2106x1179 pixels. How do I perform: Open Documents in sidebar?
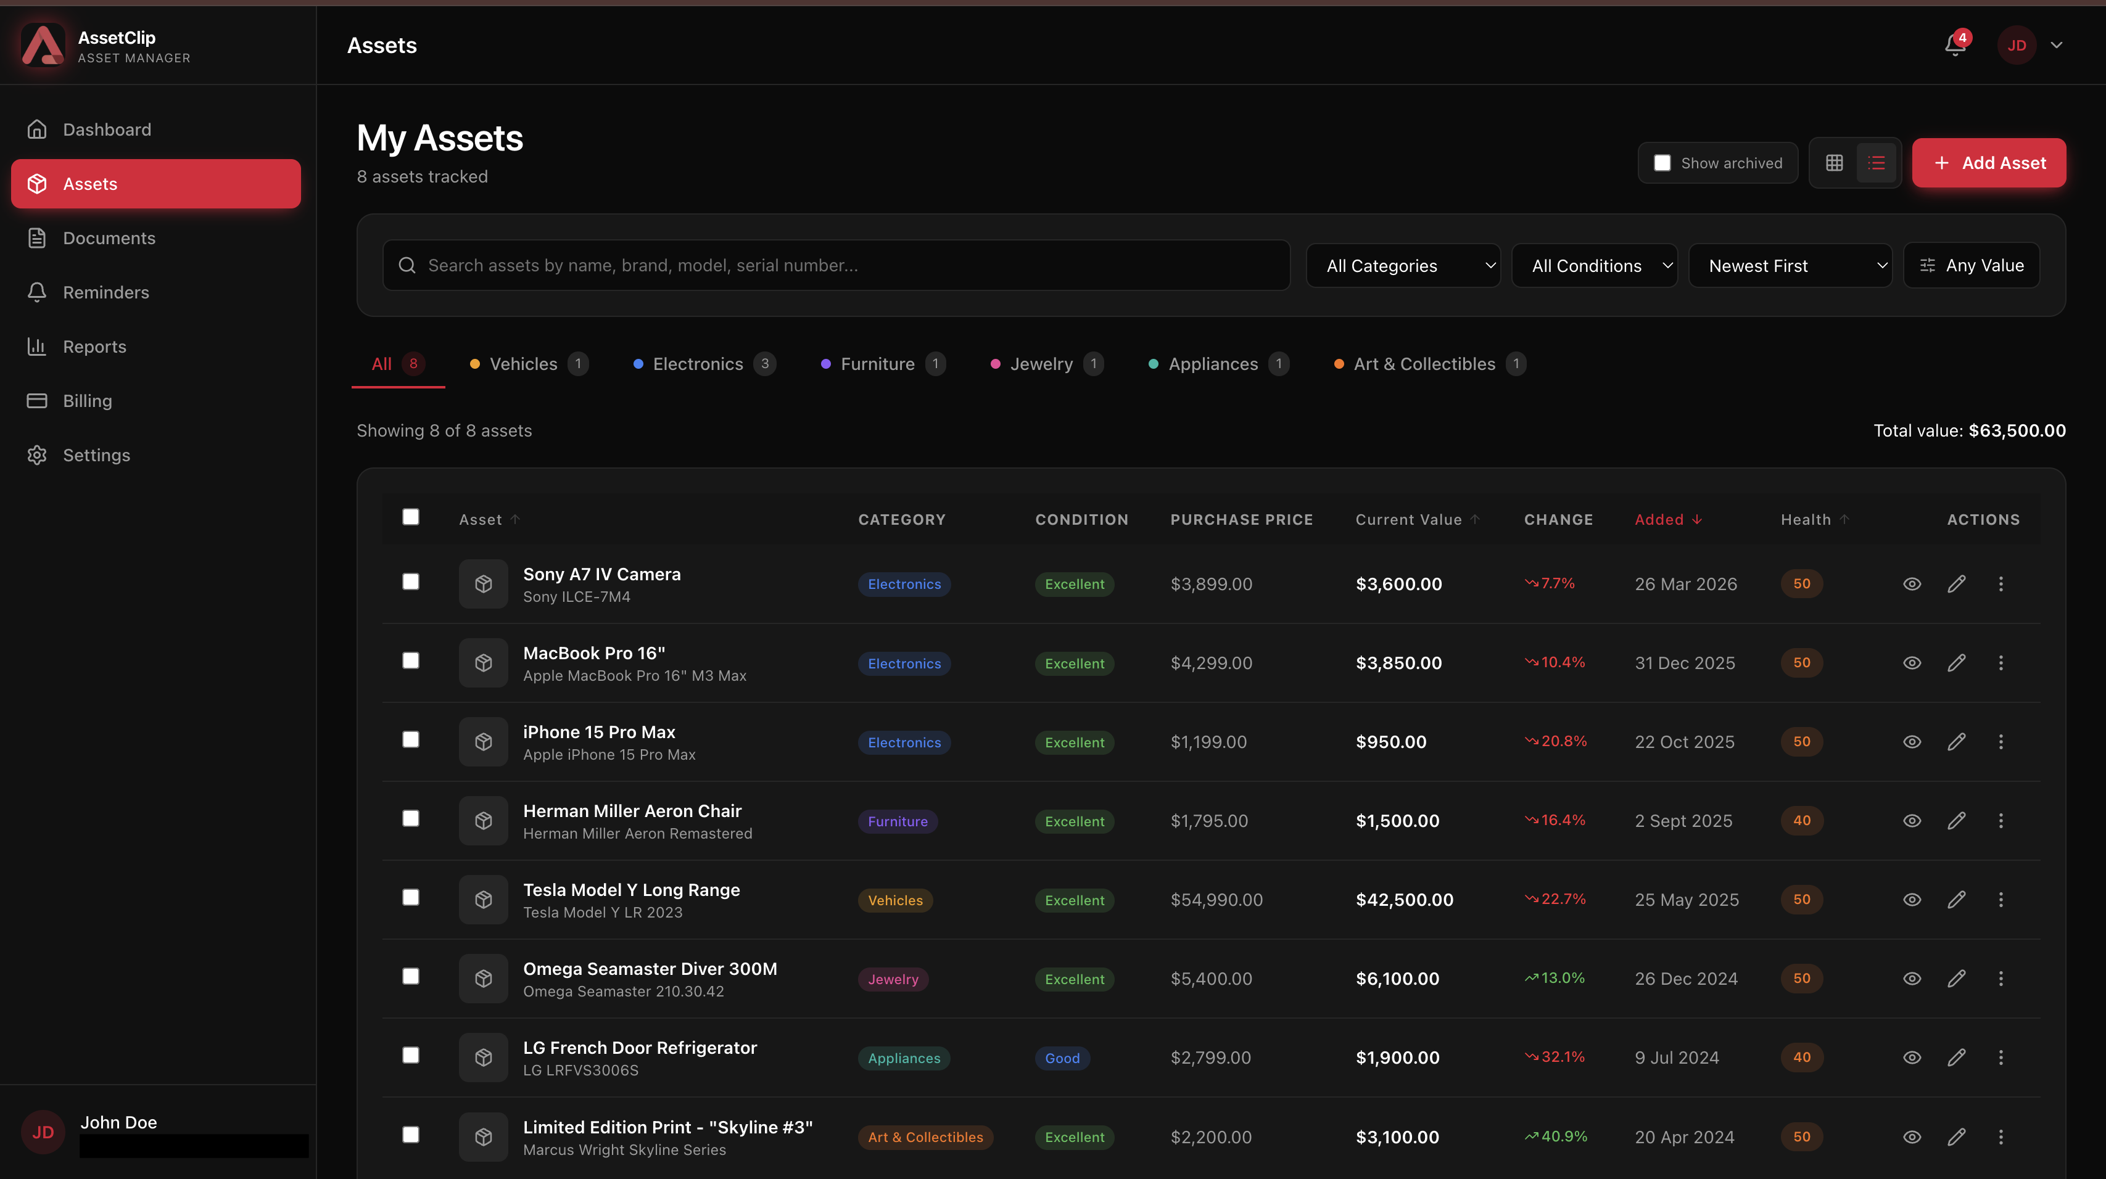tap(155, 238)
